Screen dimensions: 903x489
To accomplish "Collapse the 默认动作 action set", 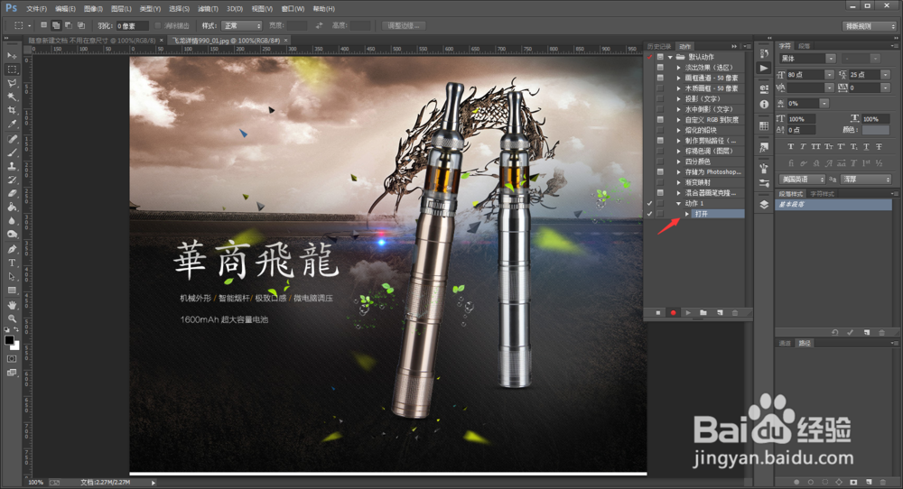I will 670,57.
